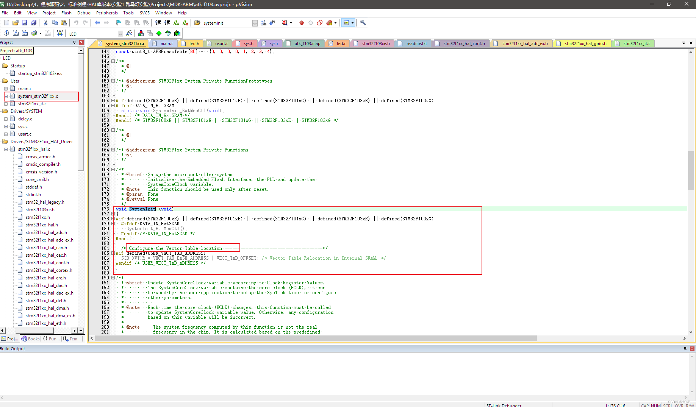696x407 pixels.
Task: Select system_stm32f1xx.c in the project tree
Action: [x=38, y=96]
